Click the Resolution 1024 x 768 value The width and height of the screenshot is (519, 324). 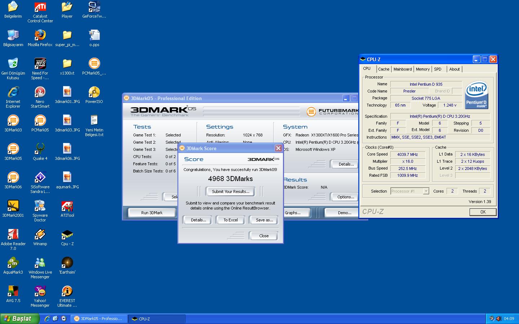click(x=253, y=135)
